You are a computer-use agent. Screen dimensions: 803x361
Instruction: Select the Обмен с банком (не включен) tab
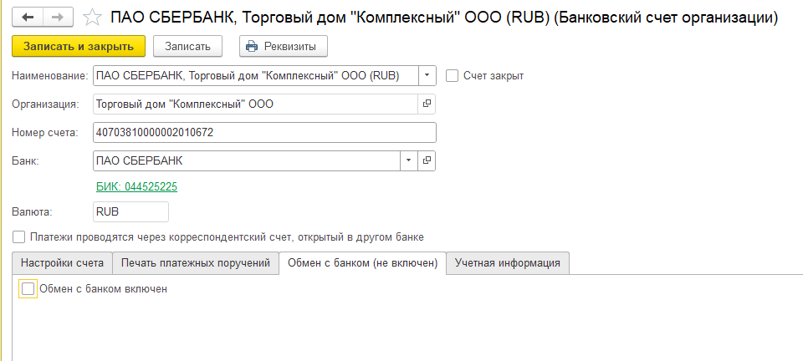pos(362,263)
